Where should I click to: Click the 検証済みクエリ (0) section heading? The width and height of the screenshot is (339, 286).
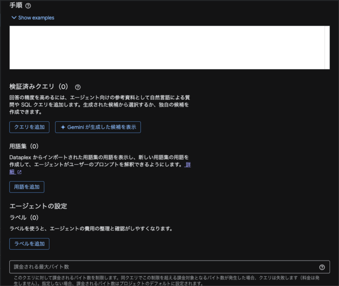point(39,87)
